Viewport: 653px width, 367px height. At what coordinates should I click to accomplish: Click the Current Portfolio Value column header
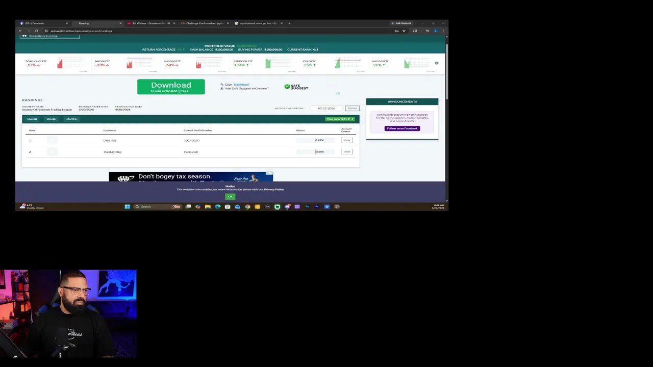(198, 130)
